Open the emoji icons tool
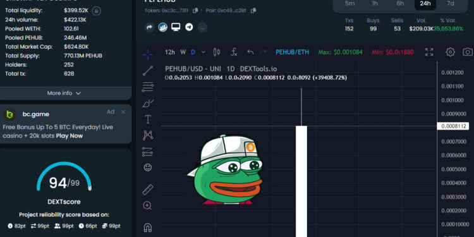Viewport: 474px width, 237px height. [x=147, y=167]
